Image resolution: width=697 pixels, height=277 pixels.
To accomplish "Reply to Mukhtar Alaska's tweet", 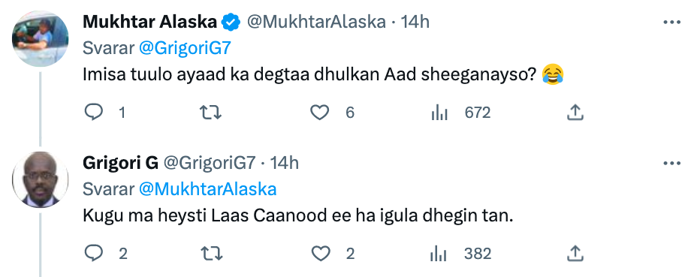I will (x=94, y=113).
